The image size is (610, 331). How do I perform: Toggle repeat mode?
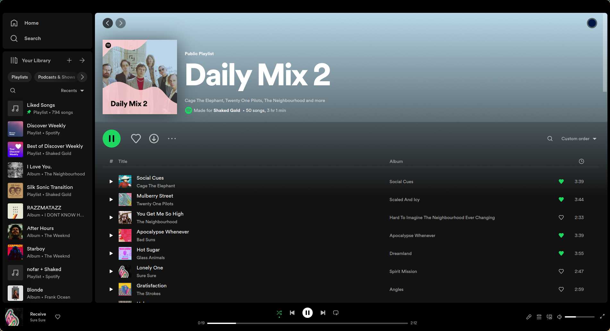(336, 313)
